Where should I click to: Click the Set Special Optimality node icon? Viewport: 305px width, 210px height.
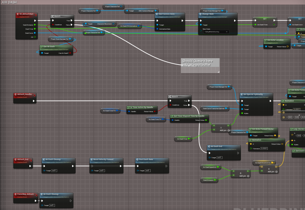coord(242,94)
